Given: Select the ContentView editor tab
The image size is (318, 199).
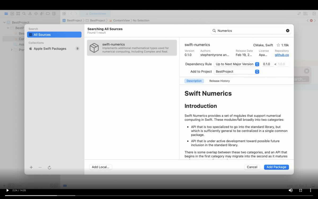Looking at the screenshot, I should (95, 14).
